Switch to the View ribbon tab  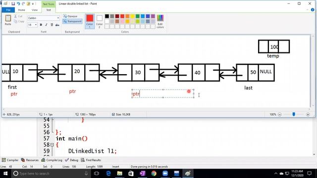point(35,10)
